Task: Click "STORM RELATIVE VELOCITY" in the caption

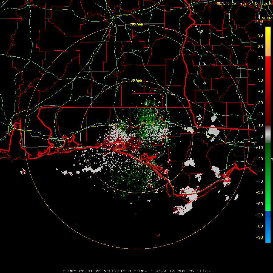Action: pos(94,271)
